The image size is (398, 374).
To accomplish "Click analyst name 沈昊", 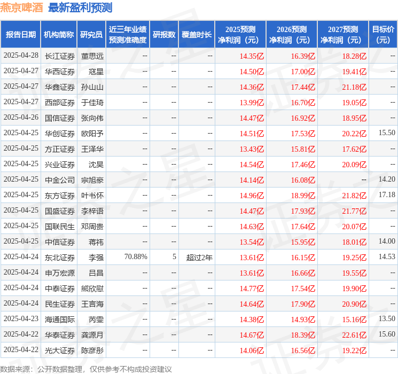I will pyautogui.click(x=96, y=165).
